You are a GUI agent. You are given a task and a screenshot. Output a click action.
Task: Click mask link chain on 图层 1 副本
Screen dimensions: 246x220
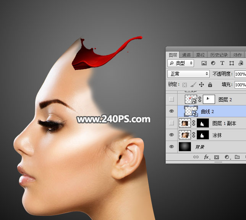[194, 123]
